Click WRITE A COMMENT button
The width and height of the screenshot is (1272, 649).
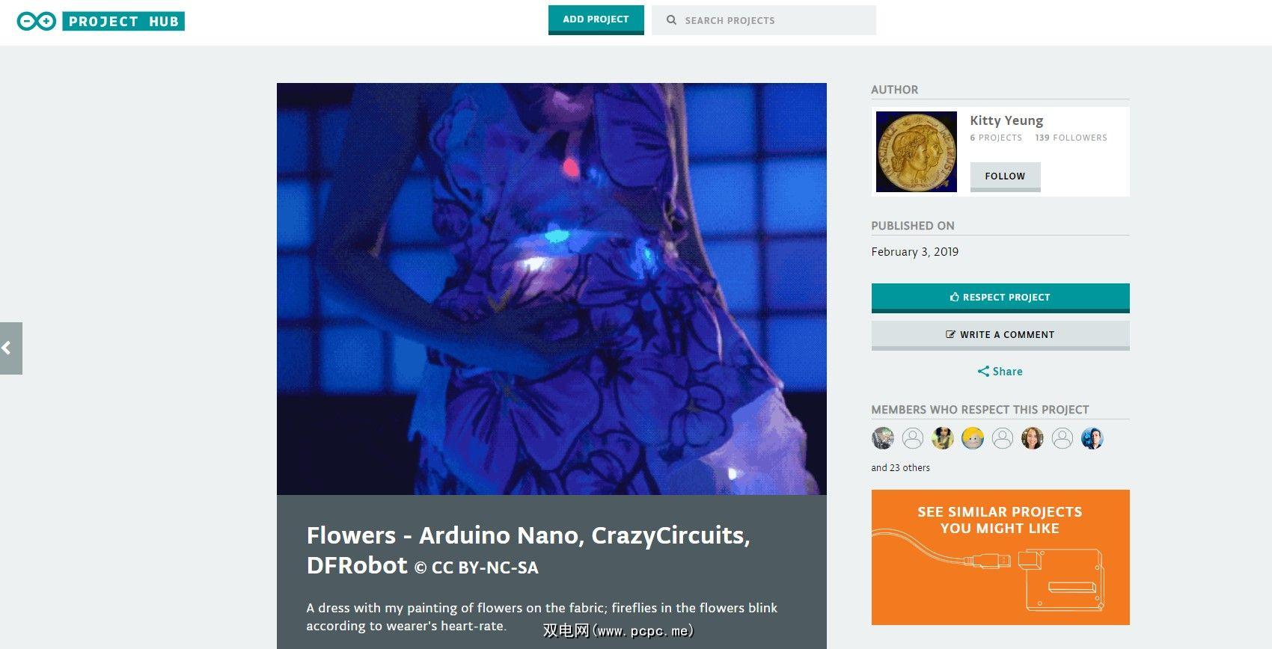pos(1000,335)
